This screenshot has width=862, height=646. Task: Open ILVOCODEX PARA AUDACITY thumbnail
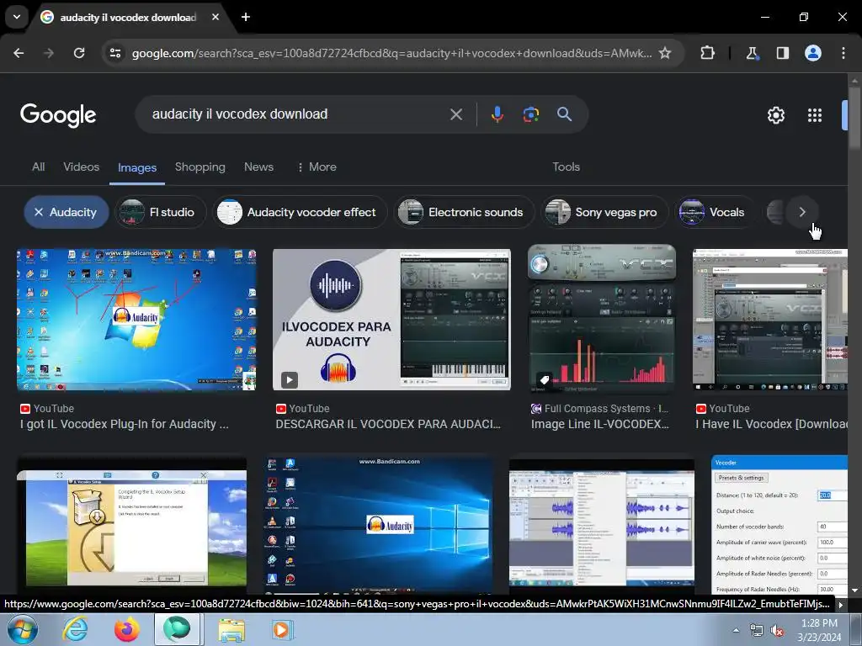click(391, 320)
